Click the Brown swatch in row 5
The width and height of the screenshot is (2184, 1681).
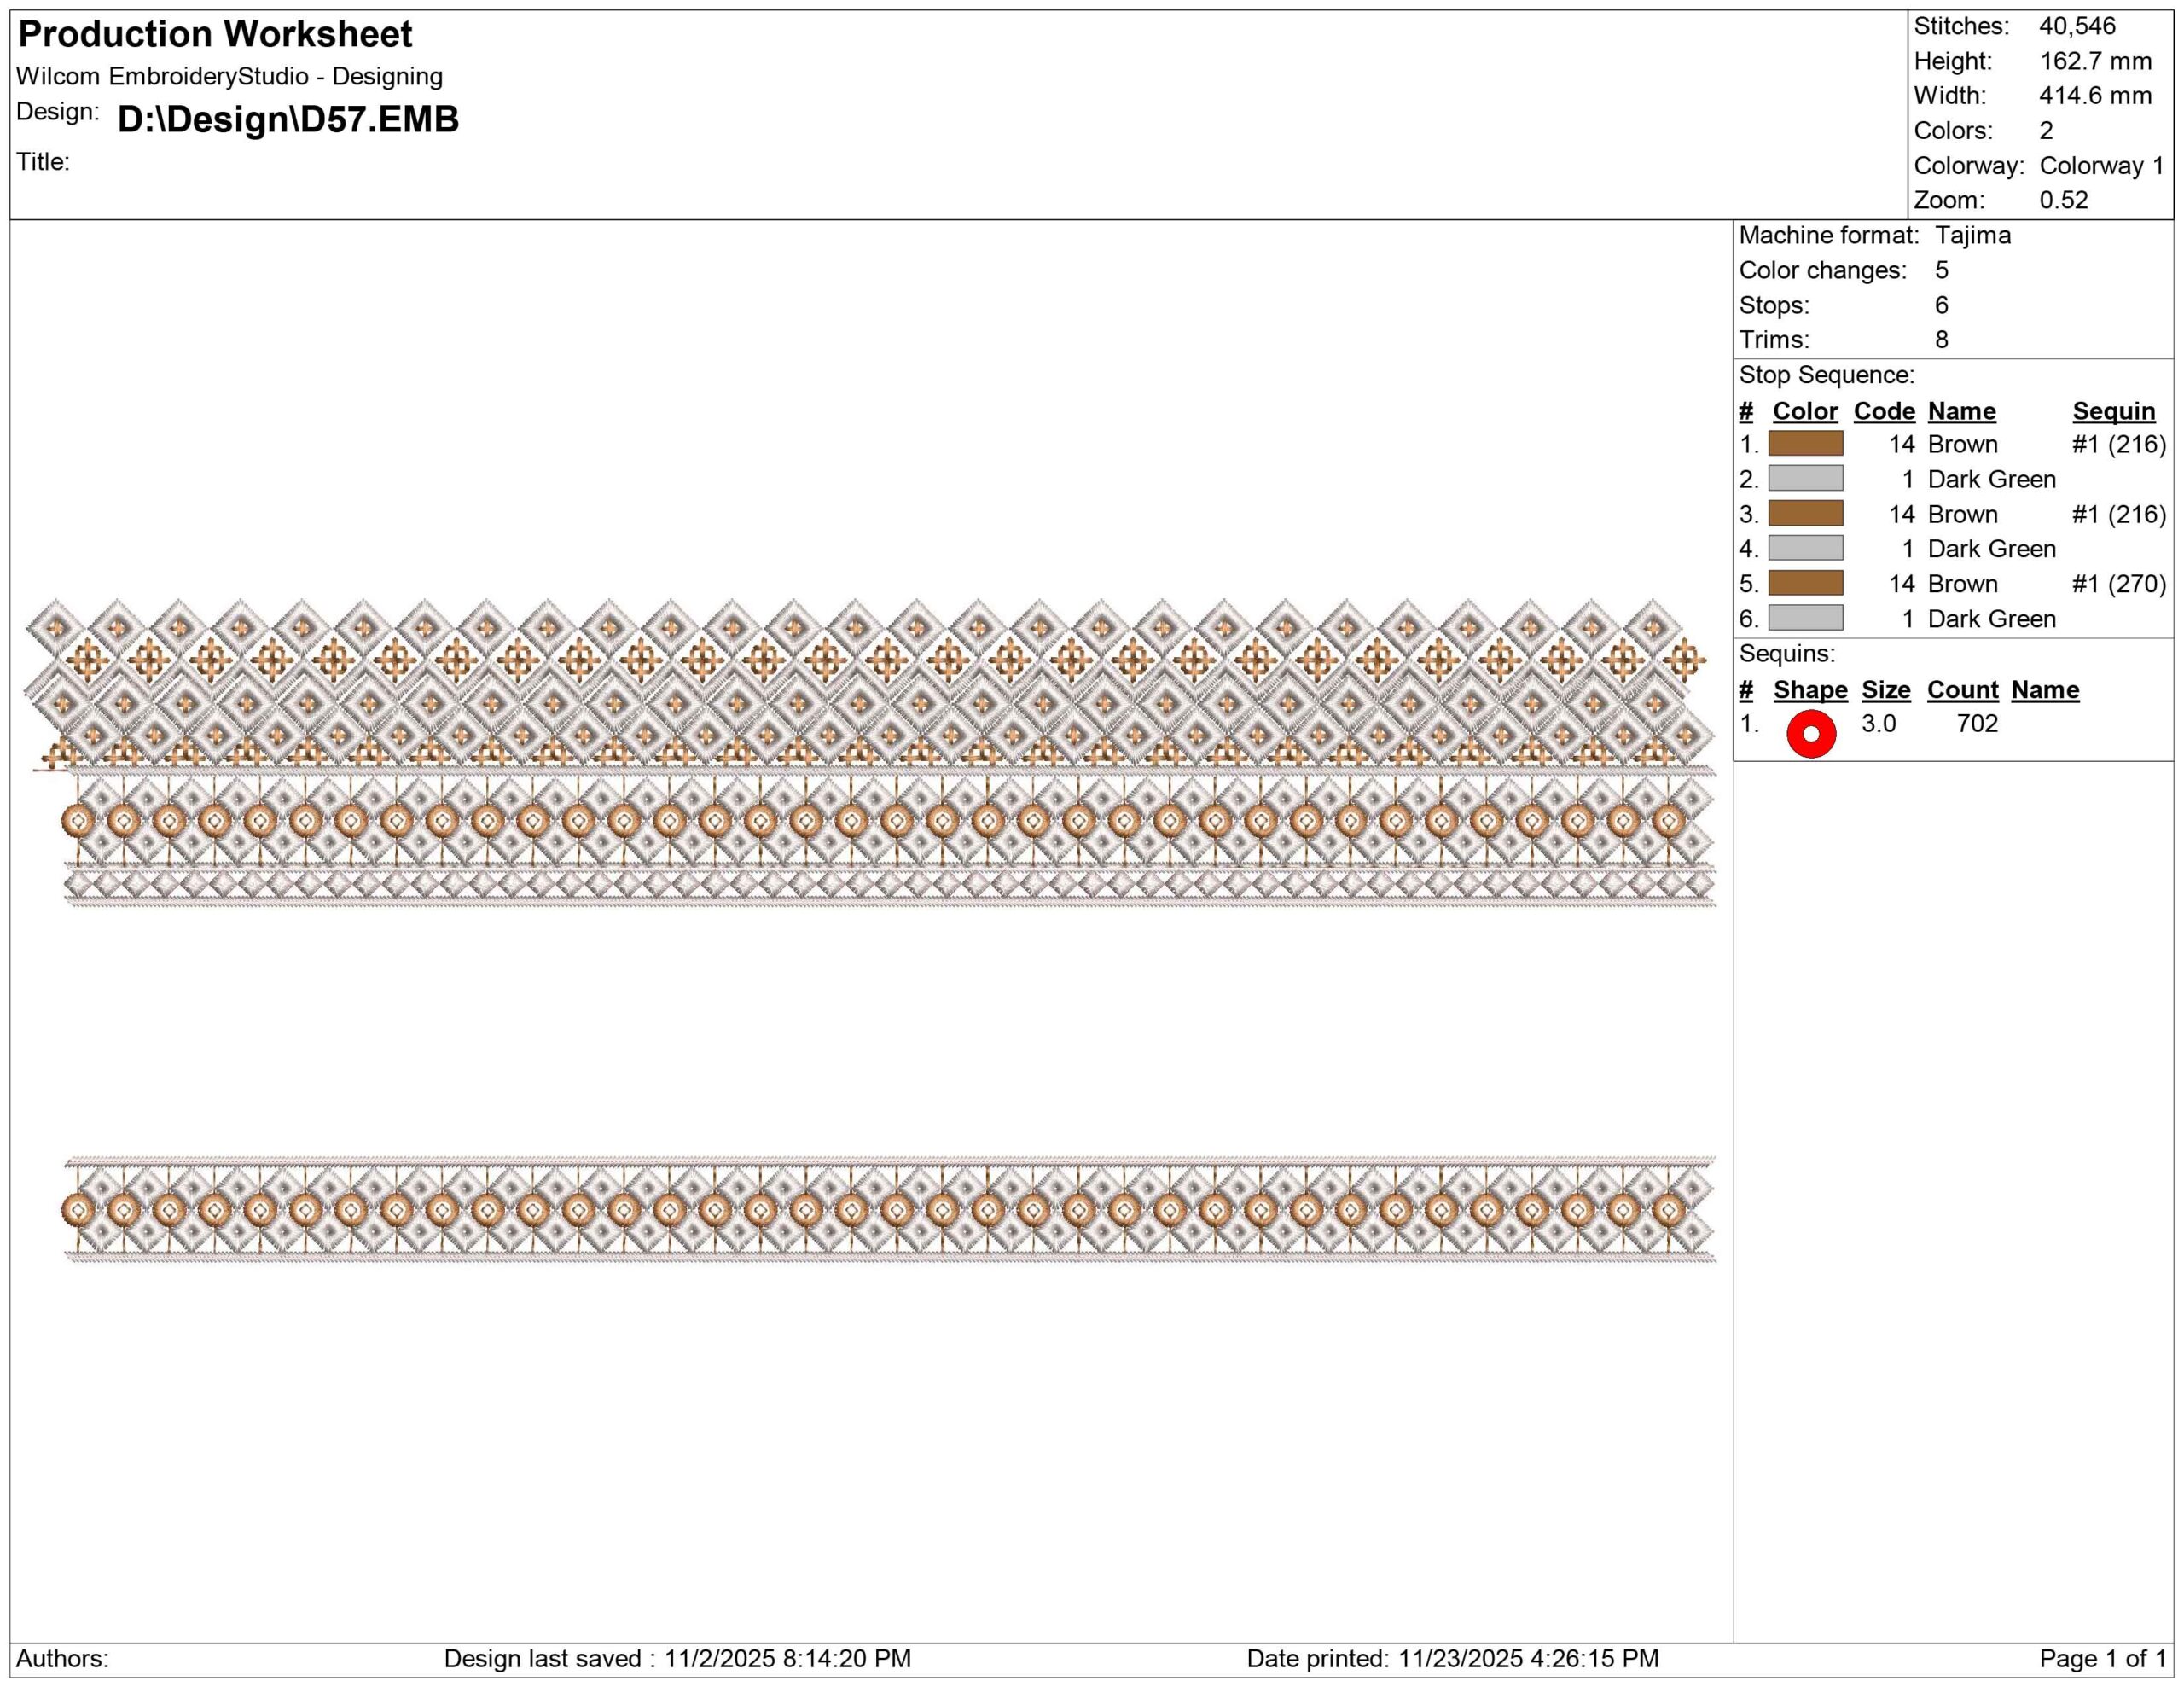click(1805, 583)
